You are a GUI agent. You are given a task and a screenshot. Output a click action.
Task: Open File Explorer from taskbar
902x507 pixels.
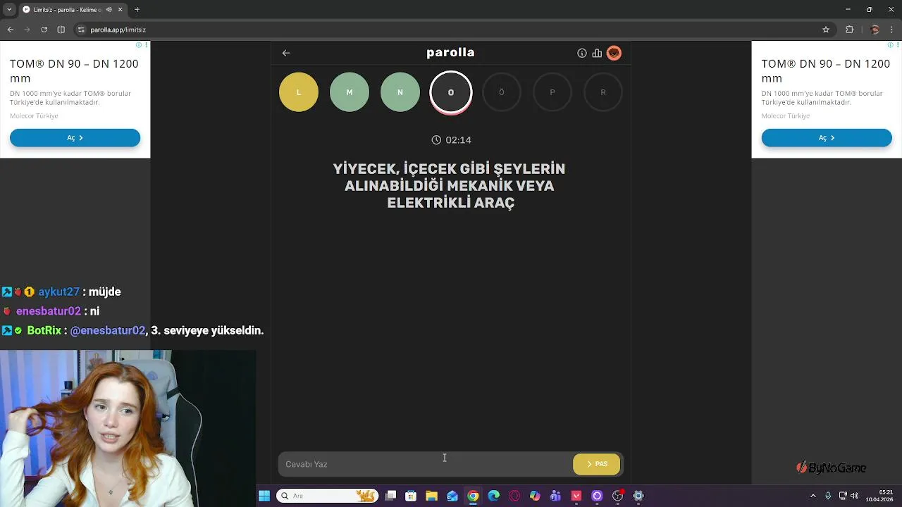[x=431, y=496]
